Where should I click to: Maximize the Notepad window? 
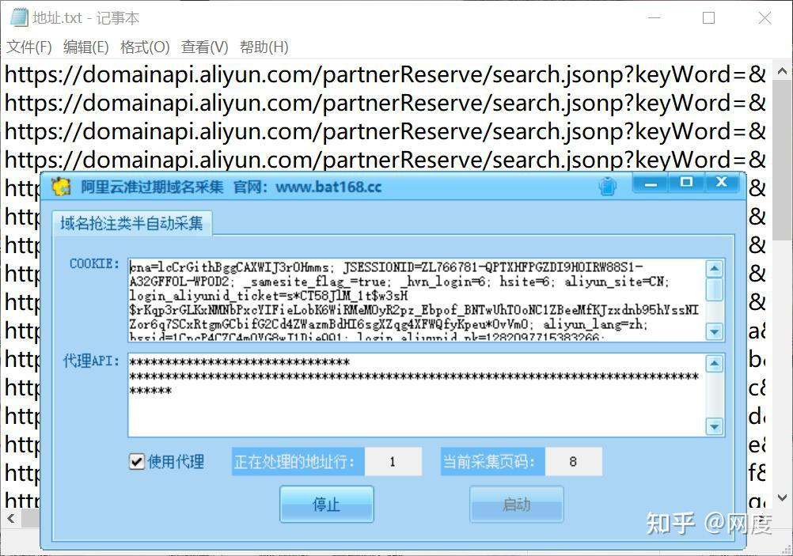(x=709, y=18)
